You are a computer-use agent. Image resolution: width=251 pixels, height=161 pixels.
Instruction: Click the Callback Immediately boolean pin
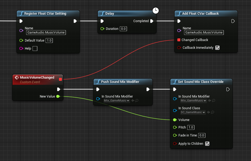179,48
